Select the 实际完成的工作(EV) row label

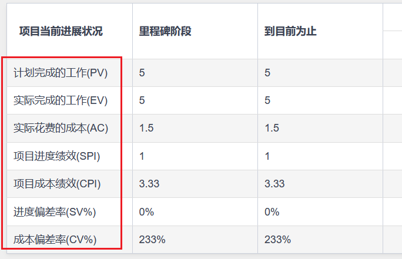(x=61, y=100)
